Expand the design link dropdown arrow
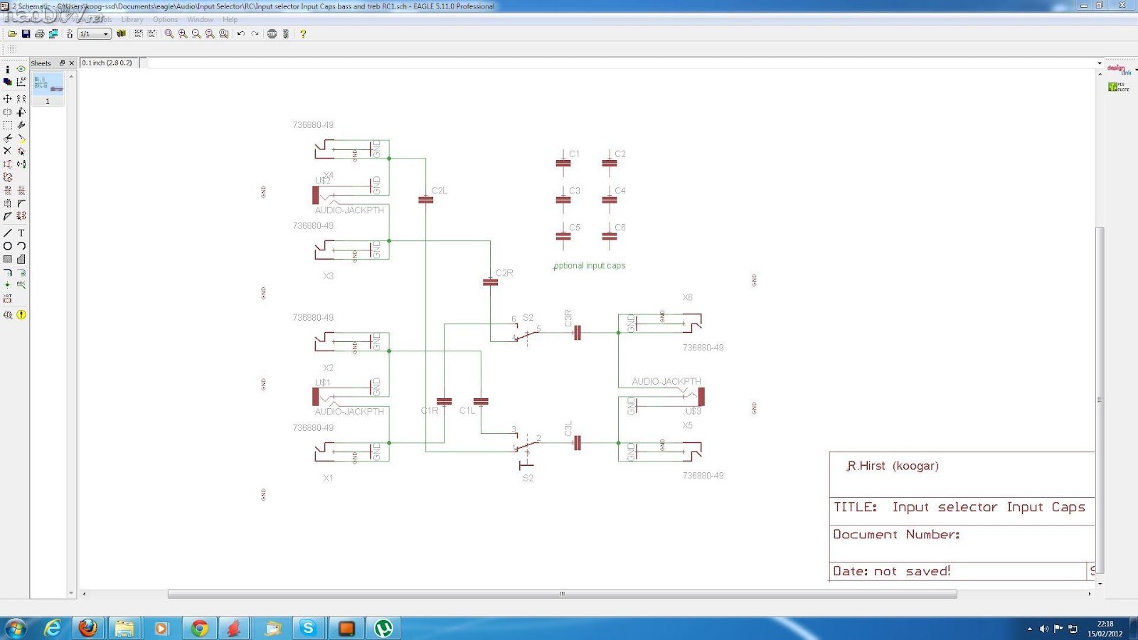The width and height of the screenshot is (1138, 640). coord(1136,70)
